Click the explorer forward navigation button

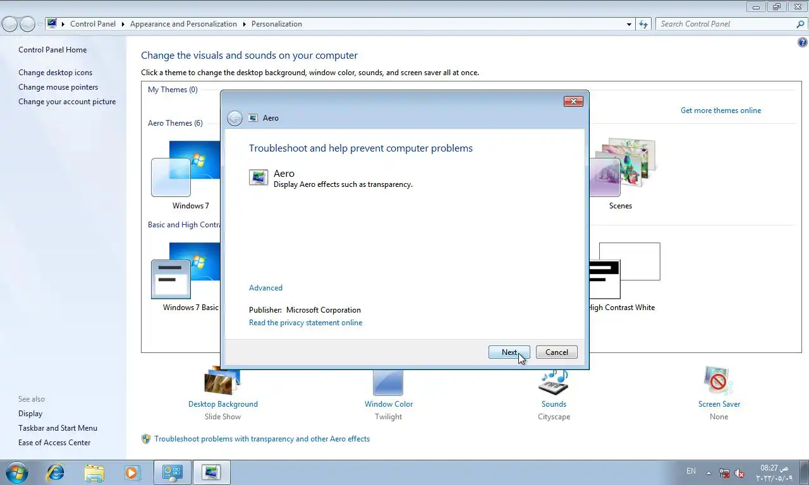27,24
